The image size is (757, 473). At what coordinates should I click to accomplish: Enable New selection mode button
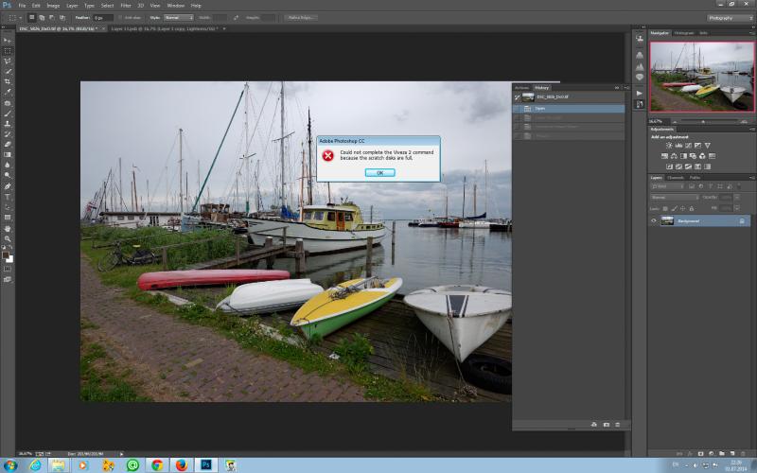(32, 17)
